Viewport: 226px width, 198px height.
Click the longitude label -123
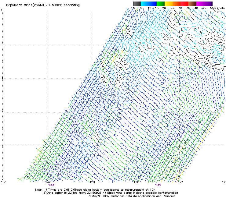click(x=180, y=182)
